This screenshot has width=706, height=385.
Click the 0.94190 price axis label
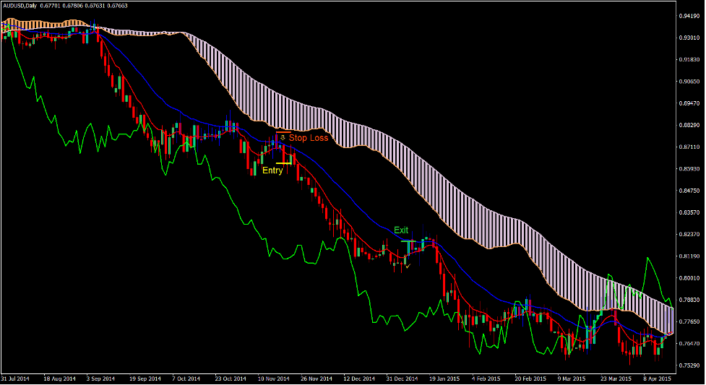[689, 16]
